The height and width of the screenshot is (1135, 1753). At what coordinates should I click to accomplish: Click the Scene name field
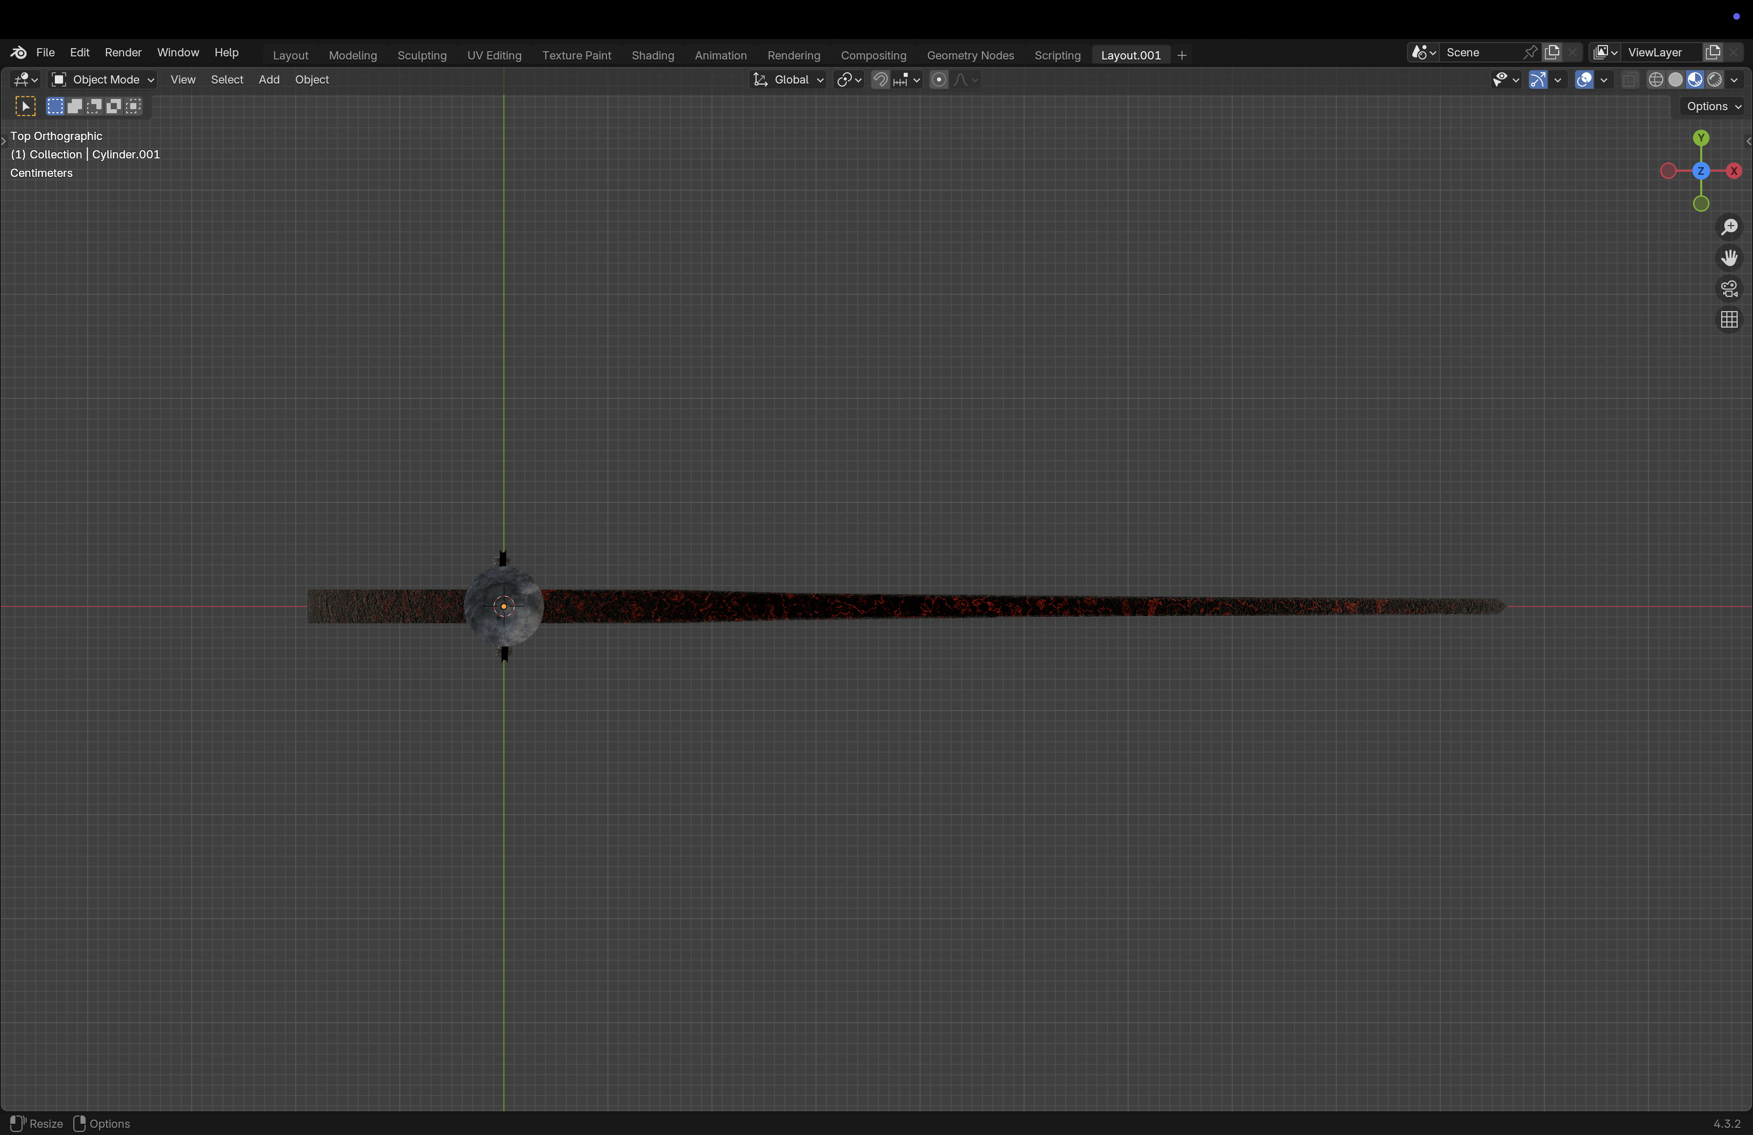coord(1480,52)
